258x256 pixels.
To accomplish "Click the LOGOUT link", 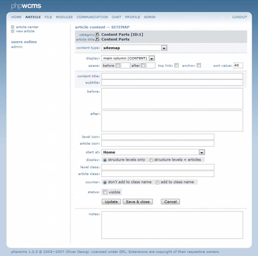I will tap(239, 17).
